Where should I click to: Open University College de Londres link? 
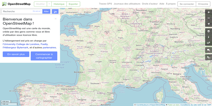[21, 44]
